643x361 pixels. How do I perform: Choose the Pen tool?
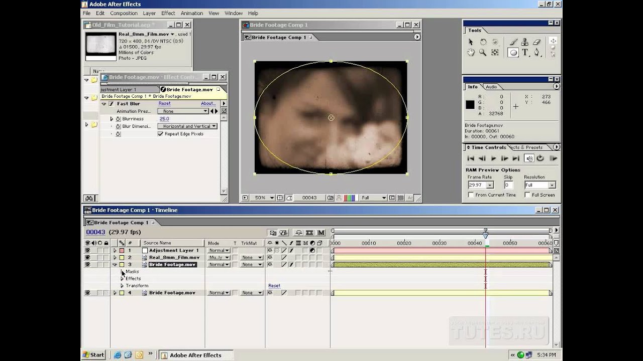coord(537,52)
